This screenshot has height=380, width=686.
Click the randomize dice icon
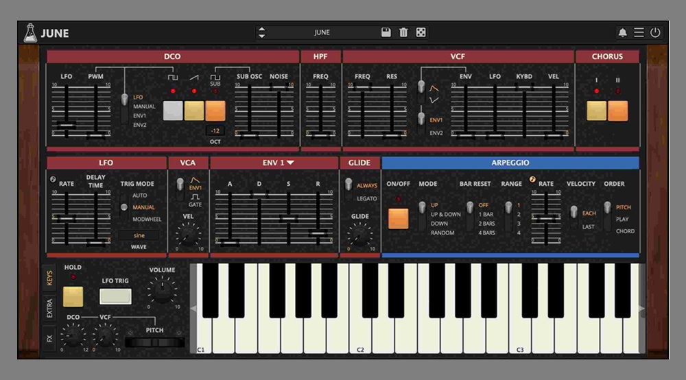tap(421, 32)
